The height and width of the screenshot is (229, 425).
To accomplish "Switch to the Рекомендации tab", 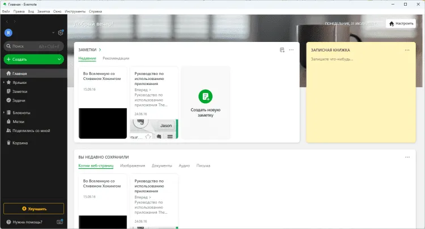I will pyautogui.click(x=116, y=58).
